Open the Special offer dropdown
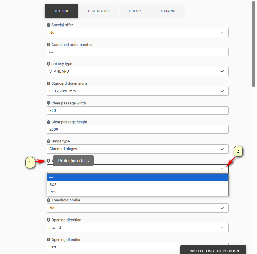The width and height of the screenshot is (257, 254). [137, 33]
